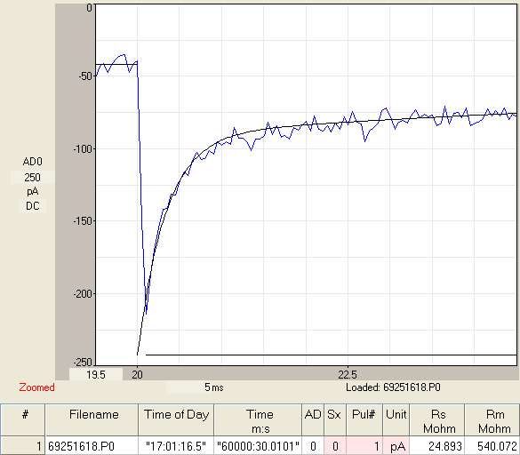Click the Pul# column header

364,419
